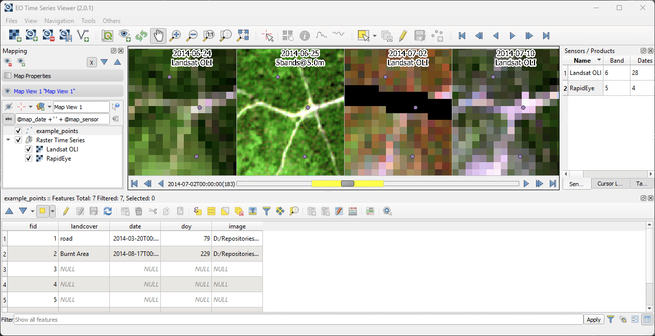
Task: Open dropdown arrow next to yellow square button
Action: (x=53, y=211)
